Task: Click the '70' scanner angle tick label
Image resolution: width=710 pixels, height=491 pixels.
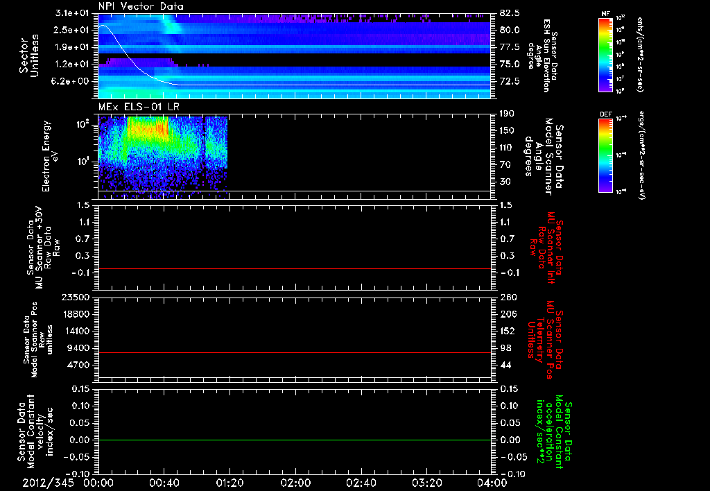Action: 504,164
